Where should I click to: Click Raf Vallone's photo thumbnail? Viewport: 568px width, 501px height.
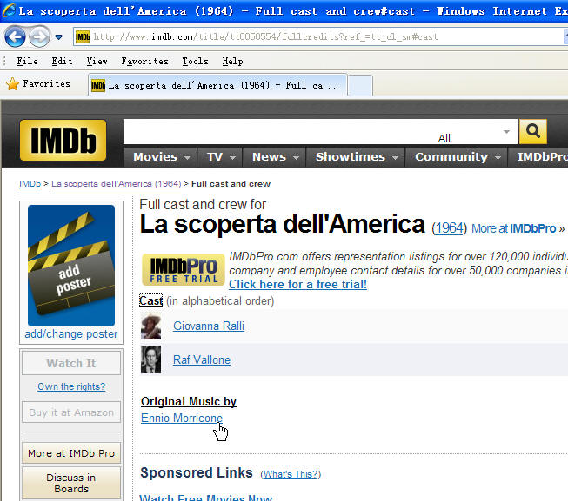pyautogui.click(x=150, y=359)
